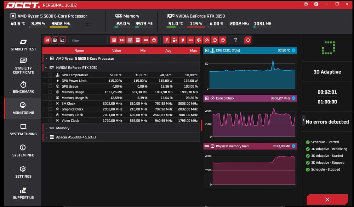Toggle the RAM device filter icon
354x207 pixels.
tap(146, 40)
